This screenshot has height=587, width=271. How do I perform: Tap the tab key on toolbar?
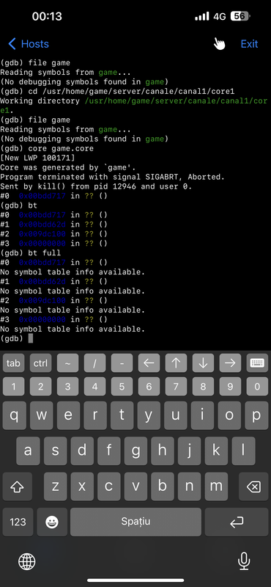pos(13,363)
